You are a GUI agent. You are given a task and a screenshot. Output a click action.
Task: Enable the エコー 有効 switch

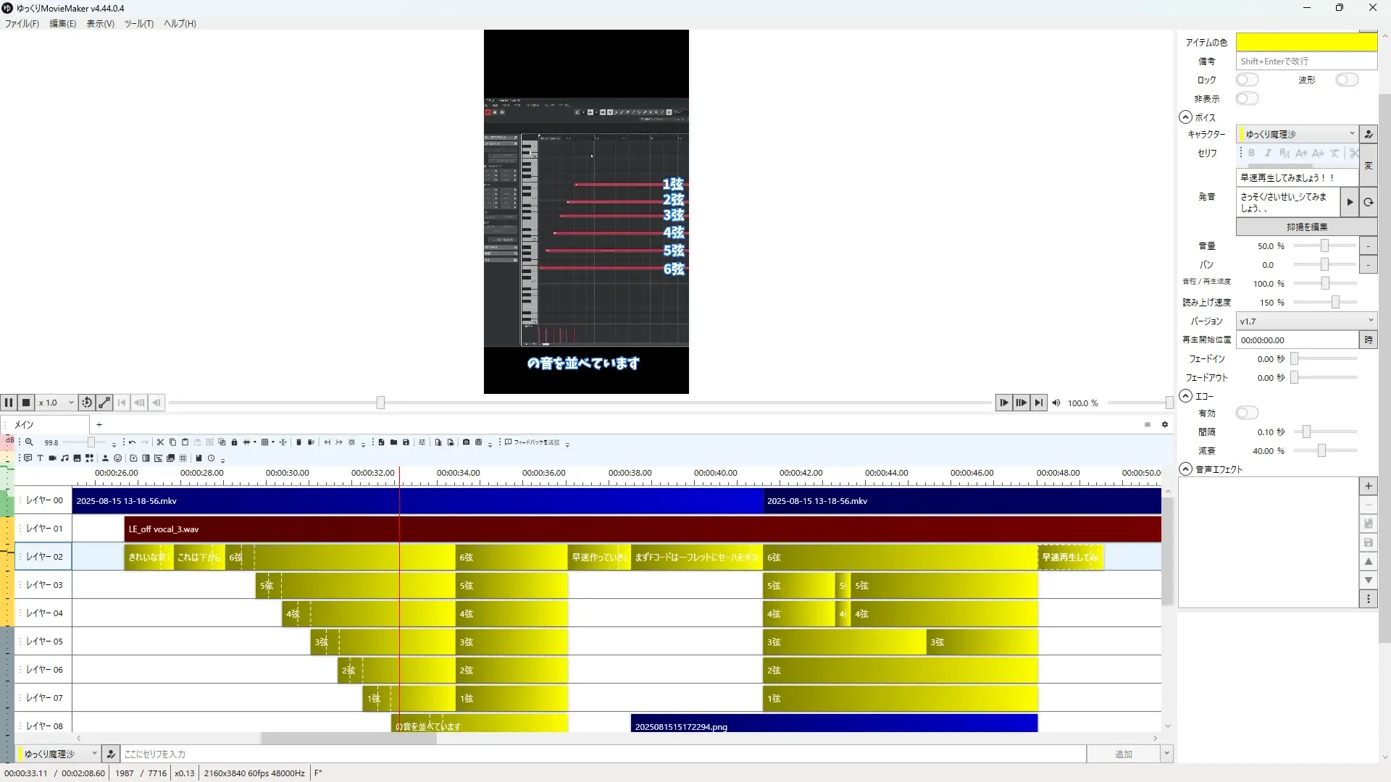[x=1247, y=413]
